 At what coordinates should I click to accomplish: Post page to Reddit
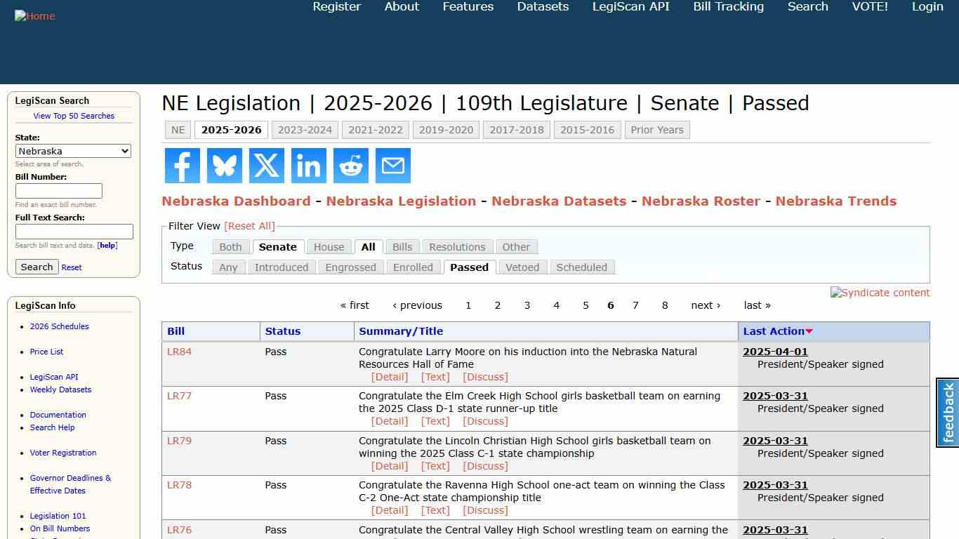tap(350, 166)
